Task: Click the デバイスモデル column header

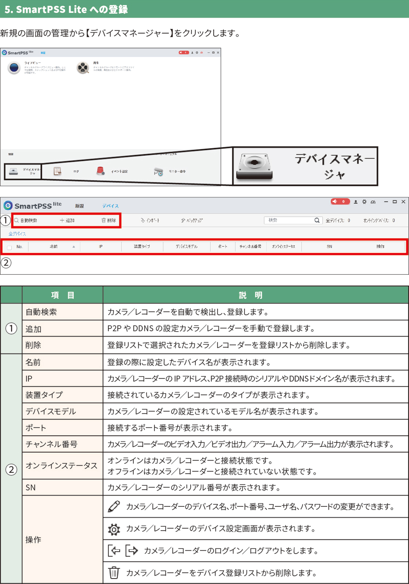Action: (187, 247)
